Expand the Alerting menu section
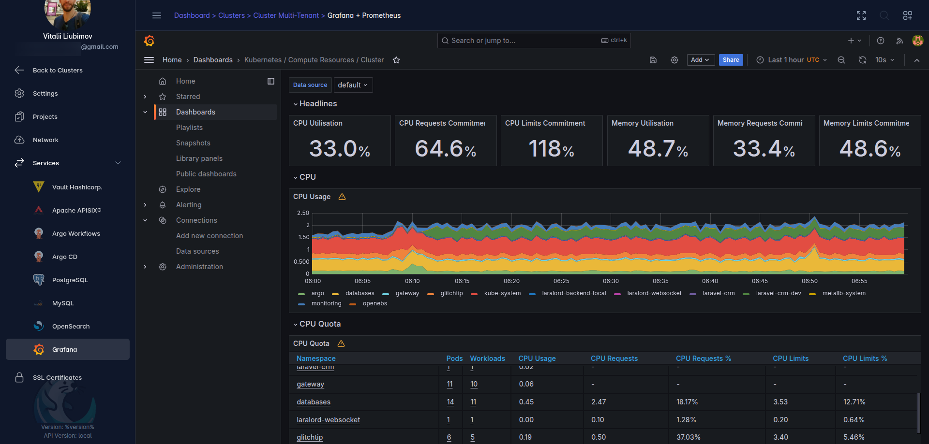This screenshot has width=929, height=444. 145,205
